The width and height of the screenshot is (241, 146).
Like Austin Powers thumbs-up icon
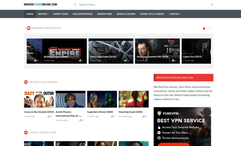coord(80,120)
